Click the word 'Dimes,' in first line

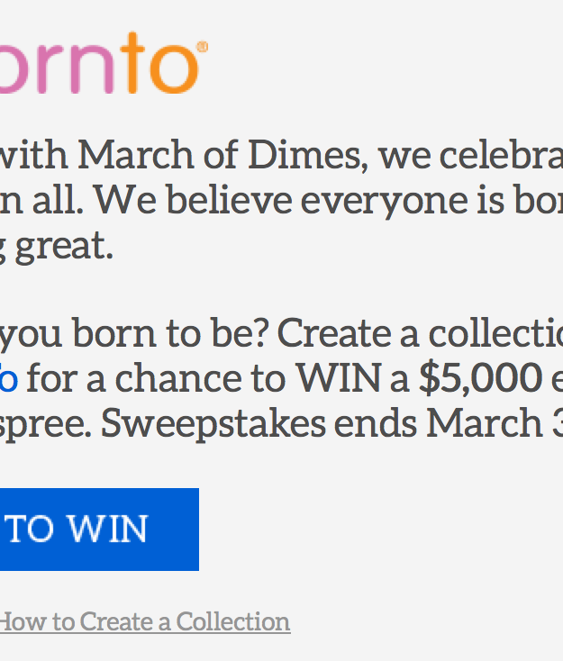click(x=308, y=156)
